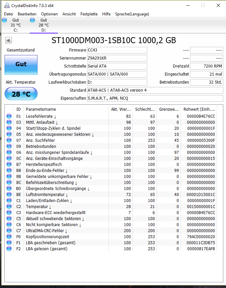Click status orb for Befehlszeitüberschreitung row
Image resolution: width=226 pixels, height=288 pixels.
pos(9,182)
